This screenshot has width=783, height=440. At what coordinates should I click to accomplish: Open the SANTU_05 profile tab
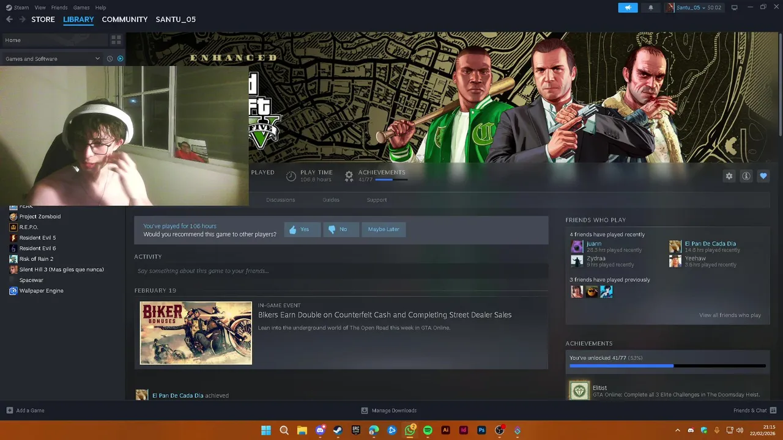click(x=176, y=20)
